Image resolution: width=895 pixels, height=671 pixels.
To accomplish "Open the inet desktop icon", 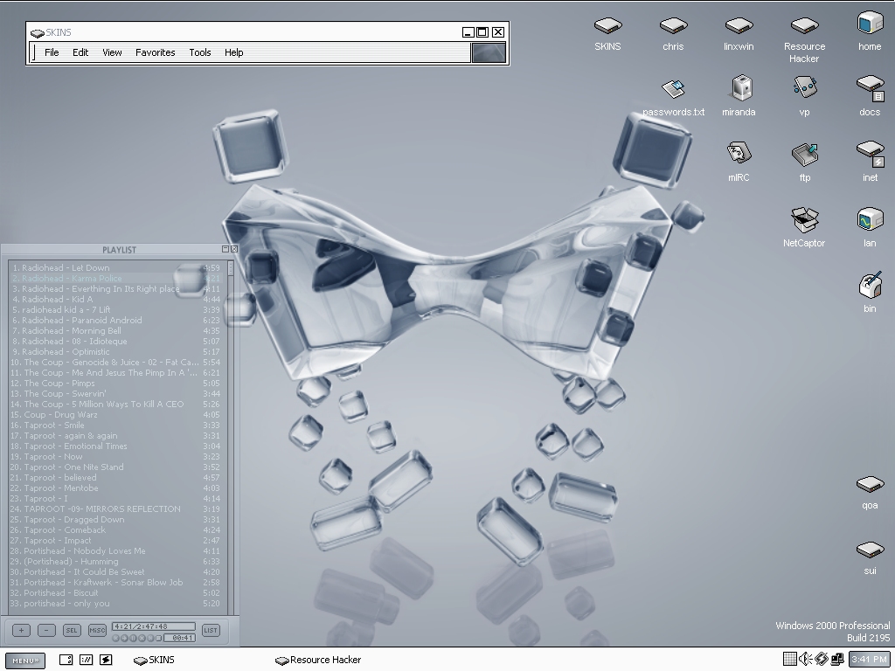I will 870,154.
